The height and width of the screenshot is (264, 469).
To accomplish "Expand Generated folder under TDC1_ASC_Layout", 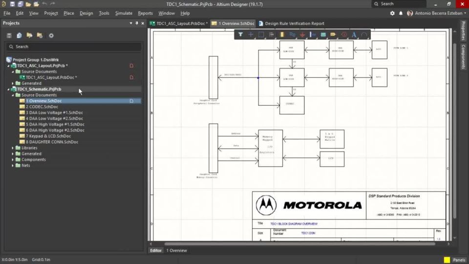I will tap(13, 83).
